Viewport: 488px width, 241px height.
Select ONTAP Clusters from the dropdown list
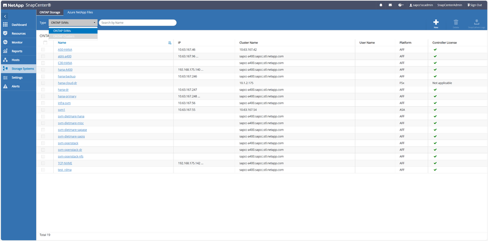click(73, 36)
